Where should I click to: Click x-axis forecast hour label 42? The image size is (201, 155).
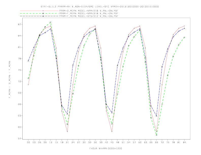tap(106, 142)
